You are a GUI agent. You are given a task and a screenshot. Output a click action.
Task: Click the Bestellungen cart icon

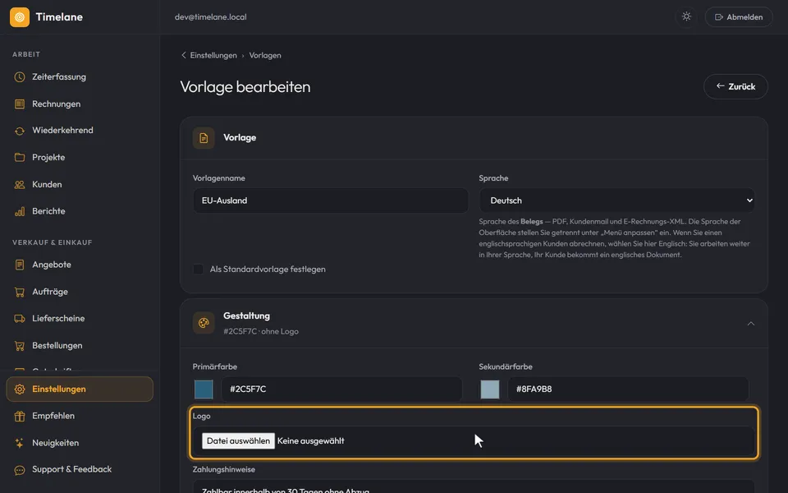click(x=20, y=346)
